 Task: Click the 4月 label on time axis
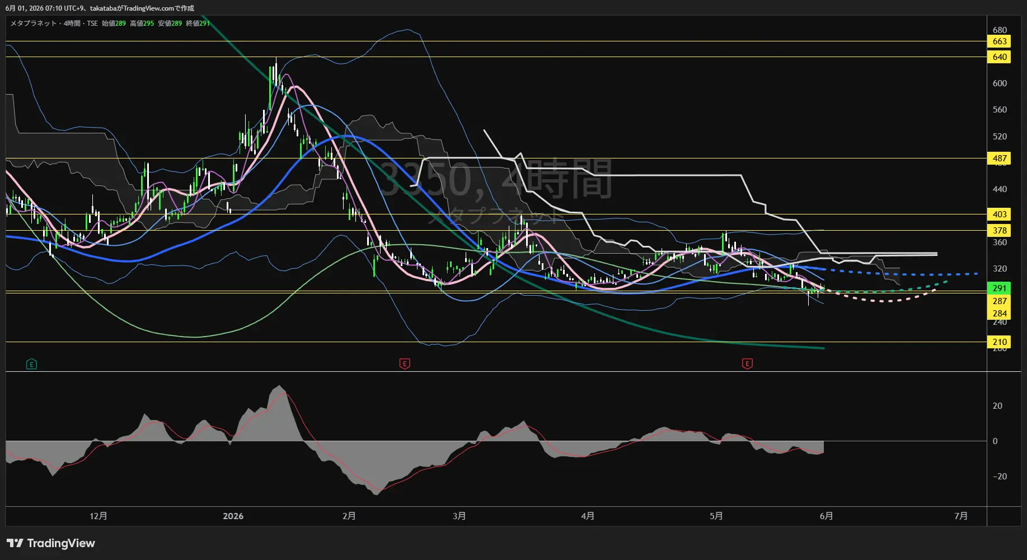pyautogui.click(x=588, y=516)
